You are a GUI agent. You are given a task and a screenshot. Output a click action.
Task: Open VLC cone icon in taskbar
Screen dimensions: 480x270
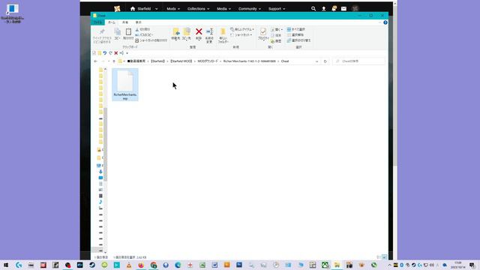pyautogui.click(x=129, y=265)
